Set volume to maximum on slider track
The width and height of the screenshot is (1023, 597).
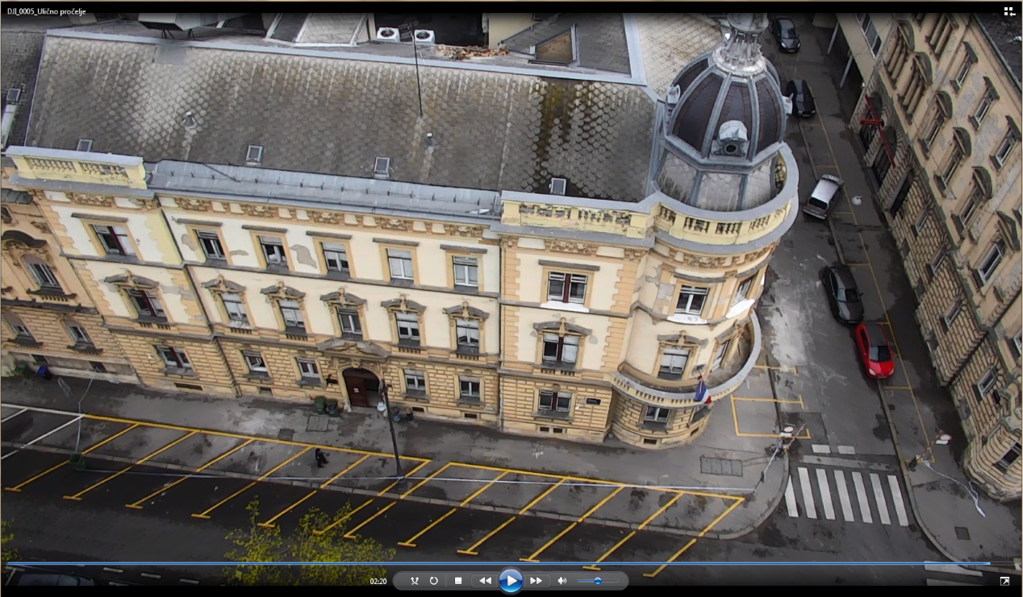[x=618, y=581]
